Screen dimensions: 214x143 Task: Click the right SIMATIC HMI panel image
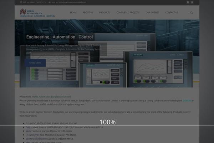click(158, 69)
